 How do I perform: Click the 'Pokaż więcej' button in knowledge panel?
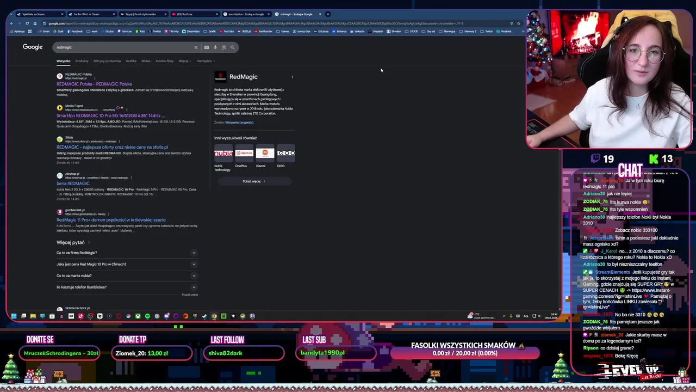click(x=253, y=181)
